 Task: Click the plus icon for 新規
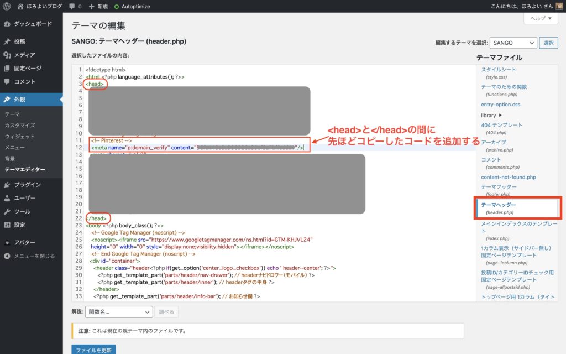pyautogui.click(x=91, y=6)
